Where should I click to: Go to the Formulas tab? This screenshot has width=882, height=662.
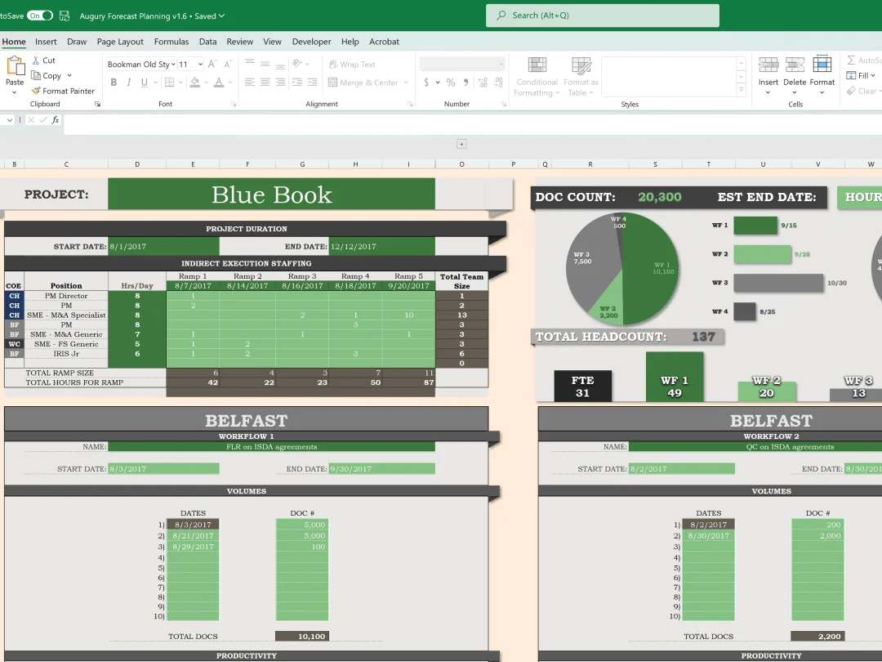click(x=171, y=42)
